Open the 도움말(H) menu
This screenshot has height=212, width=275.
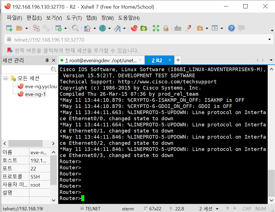coord(129,18)
